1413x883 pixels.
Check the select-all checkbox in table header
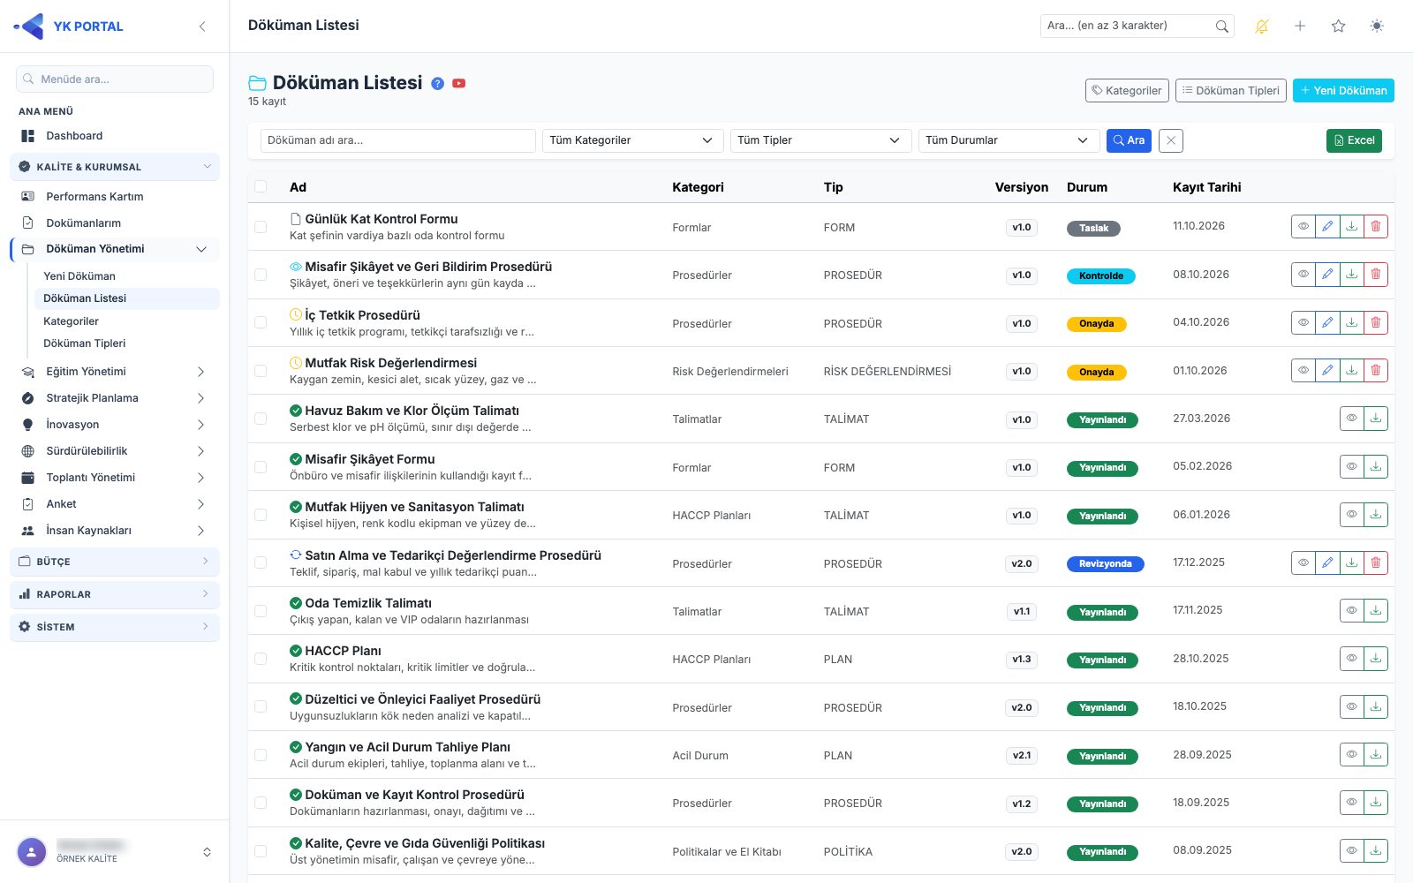click(261, 187)
